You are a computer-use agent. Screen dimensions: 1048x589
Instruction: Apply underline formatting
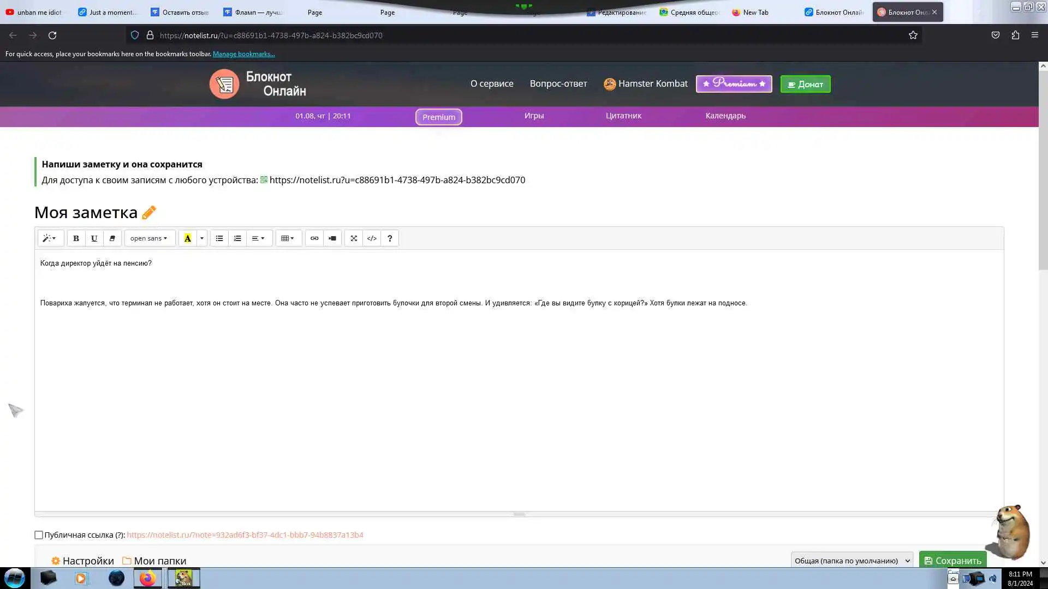(x=94, y=238)
